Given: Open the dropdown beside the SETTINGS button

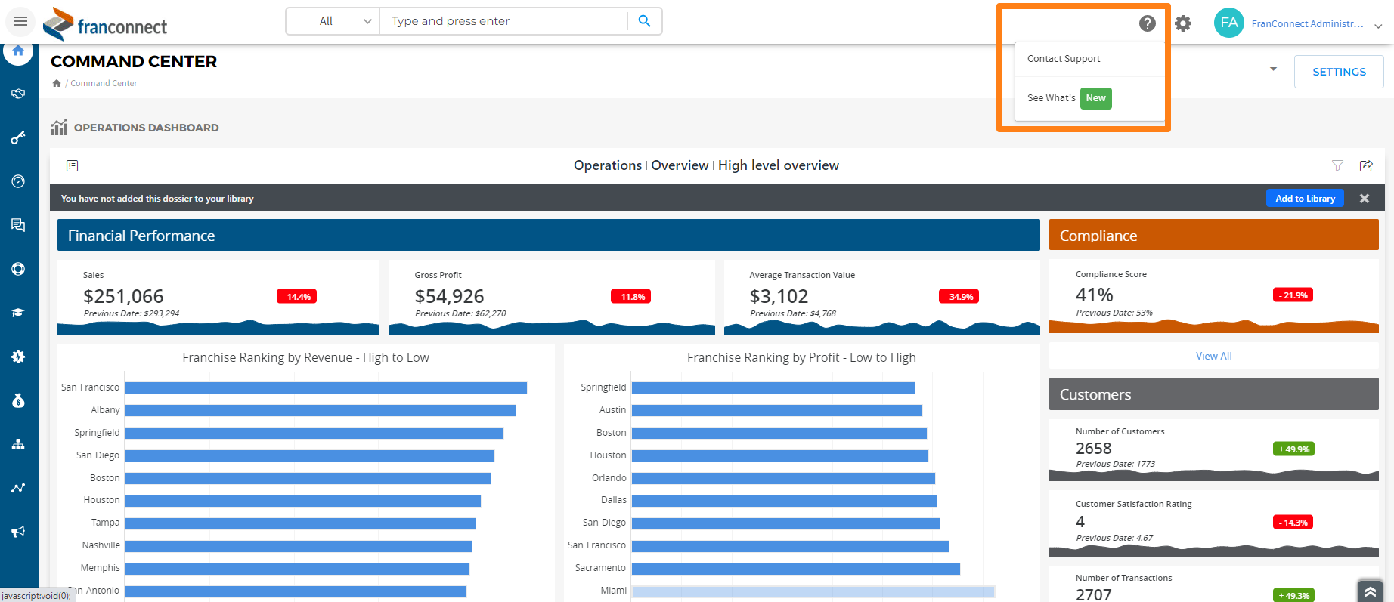Looking at the screenshot, I should (x=1273, y=69).
